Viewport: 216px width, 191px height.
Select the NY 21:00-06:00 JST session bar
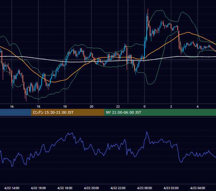coord(160,112)
